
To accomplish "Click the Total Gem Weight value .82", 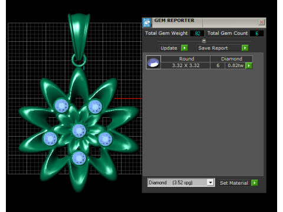I will tap(197, 33).
